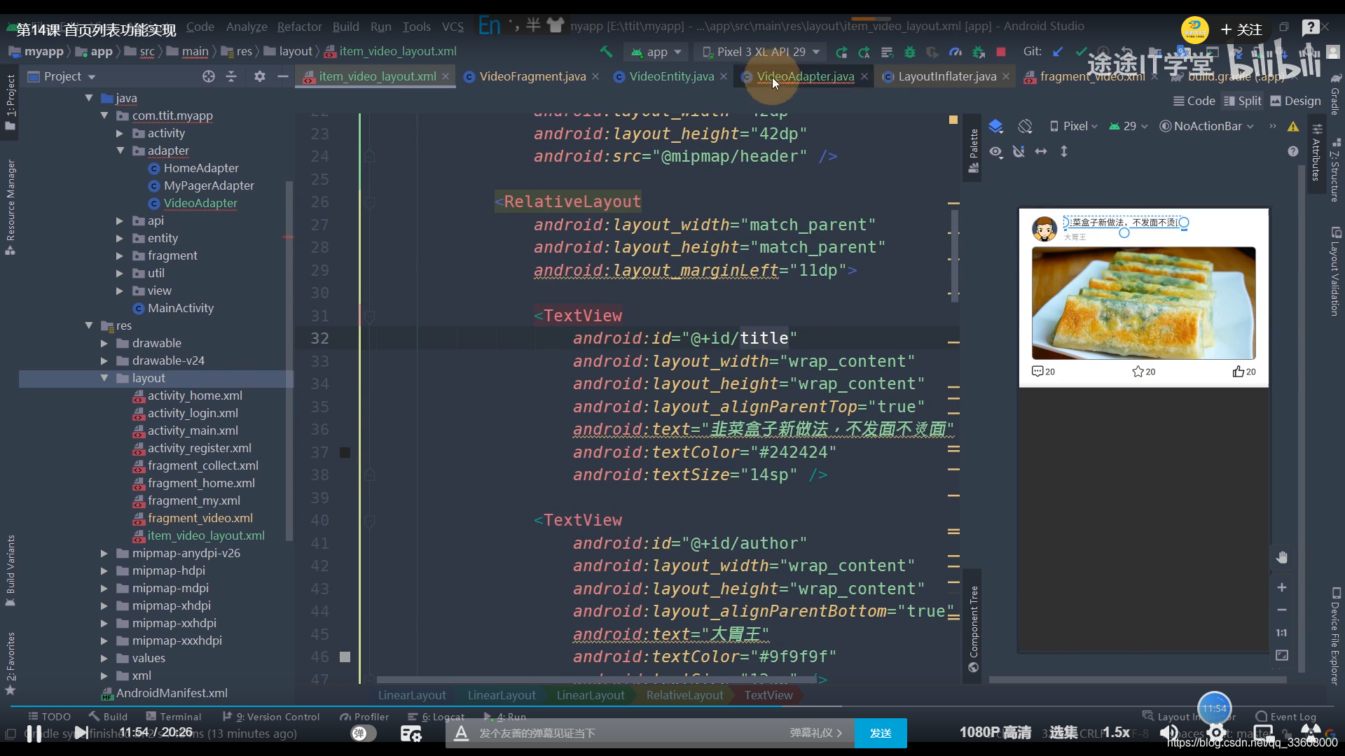Open the Pixel 3 XL API 29 device dropdown
Screen dimensions: 1345x756
tap(761, 52)
